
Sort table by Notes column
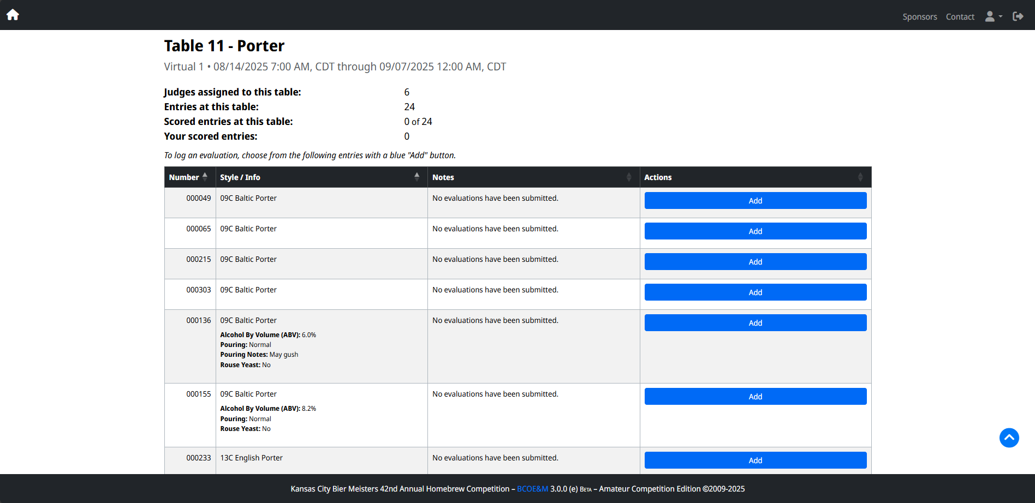pos(533,177)
